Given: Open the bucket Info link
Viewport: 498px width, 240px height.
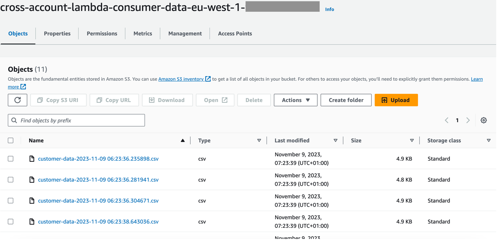Looking at the screenshot, I should pyautogui.click(x=330, y=9).
